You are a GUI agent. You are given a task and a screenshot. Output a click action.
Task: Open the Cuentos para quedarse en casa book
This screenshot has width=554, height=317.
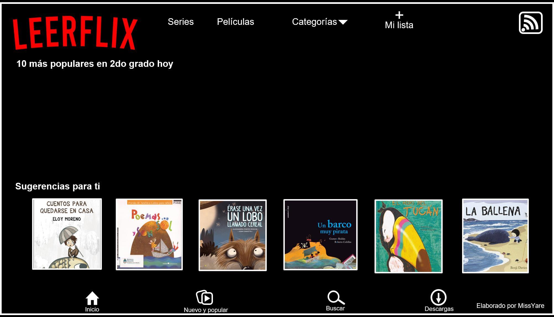[67, 234]
